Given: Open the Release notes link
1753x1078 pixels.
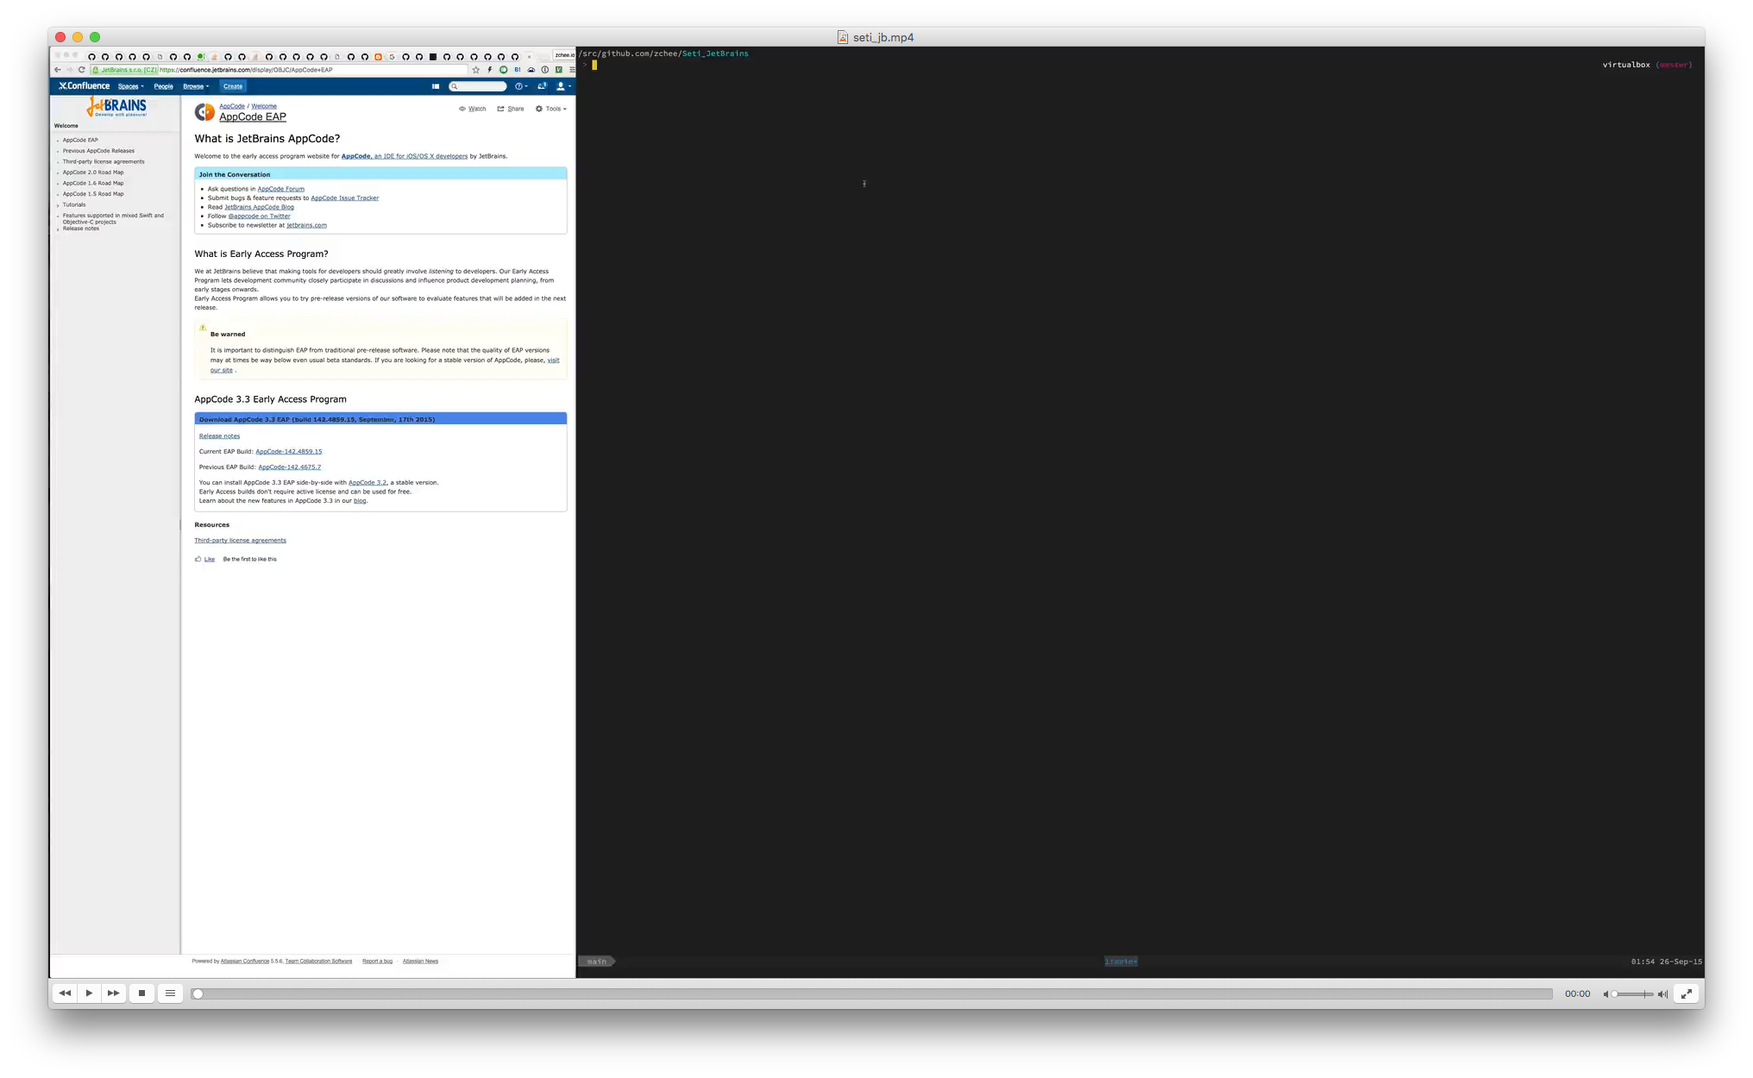Looking at the screenshot, I should (x=219, y=436).
